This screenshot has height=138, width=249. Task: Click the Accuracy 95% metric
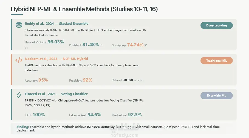click(x=36, y=80)
